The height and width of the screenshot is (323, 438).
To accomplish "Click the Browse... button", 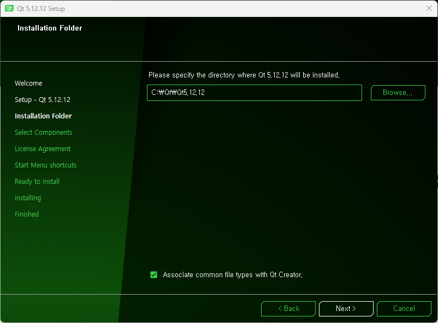I will point(398,93).
